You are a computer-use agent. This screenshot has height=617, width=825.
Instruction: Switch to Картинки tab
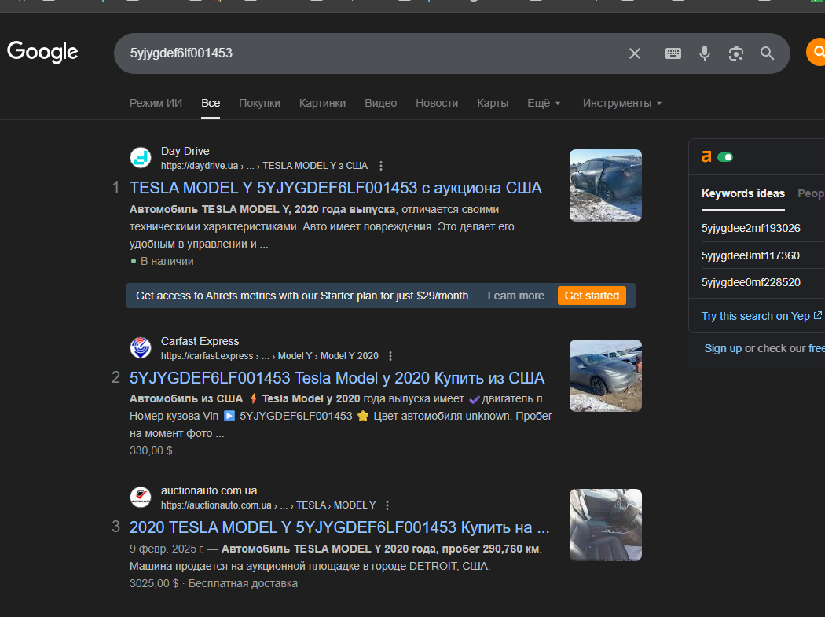[322, 103]
